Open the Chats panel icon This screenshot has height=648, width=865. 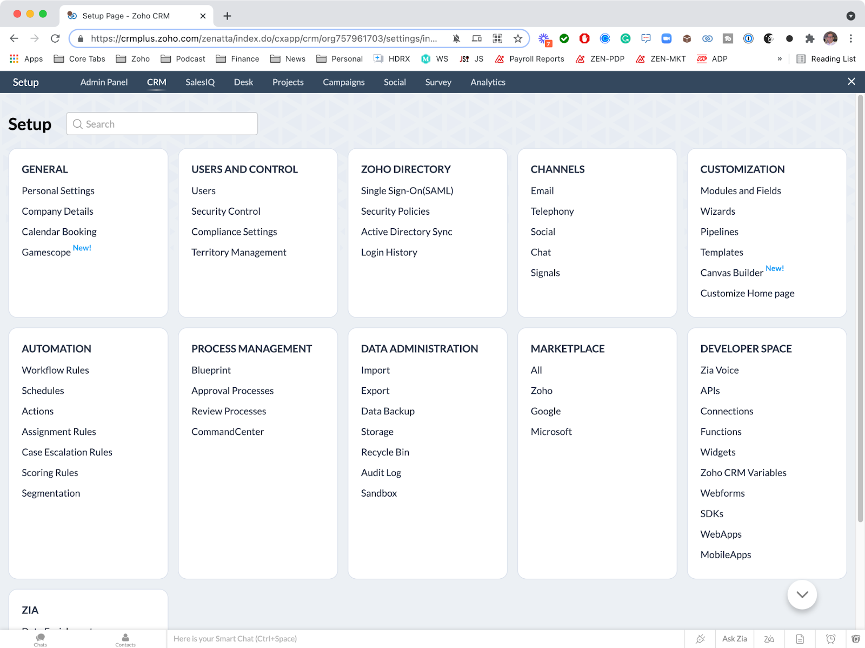[x=41, y=639]
